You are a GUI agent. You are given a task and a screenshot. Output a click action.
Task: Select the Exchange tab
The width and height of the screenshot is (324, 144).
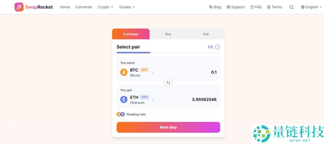131,34
